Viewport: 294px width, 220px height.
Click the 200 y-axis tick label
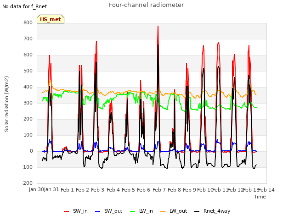point(28,119)
